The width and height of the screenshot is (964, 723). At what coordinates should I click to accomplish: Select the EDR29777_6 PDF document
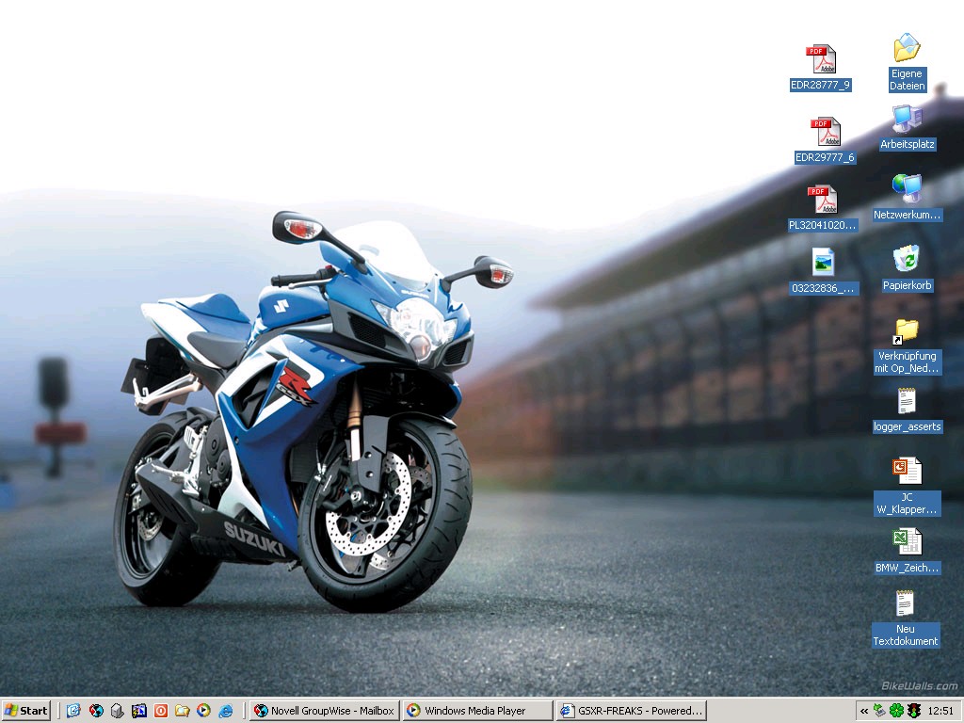(x=825, y=133)
